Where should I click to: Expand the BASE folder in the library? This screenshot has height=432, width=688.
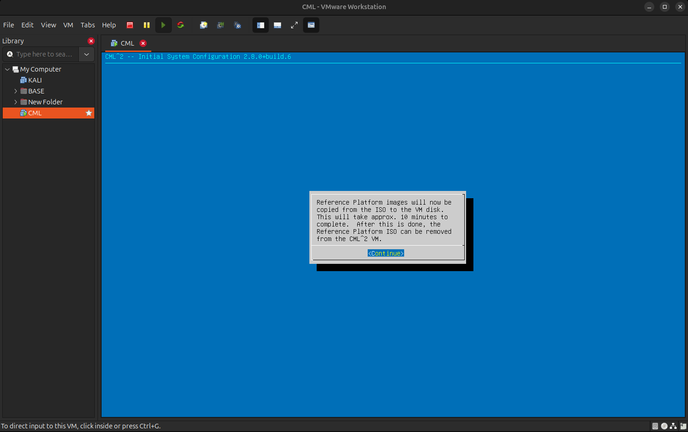point(15,91)
